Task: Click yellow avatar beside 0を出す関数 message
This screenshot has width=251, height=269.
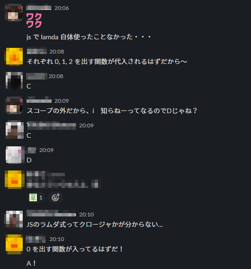Action: click(x=14, y=244)
